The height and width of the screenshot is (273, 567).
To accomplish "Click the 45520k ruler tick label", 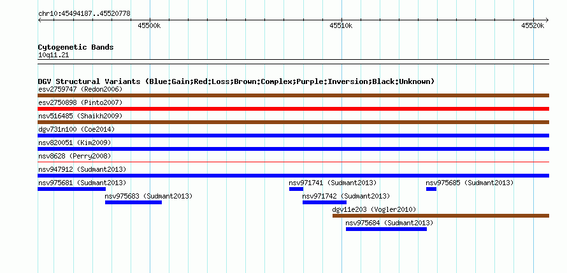I will [533, 25].
